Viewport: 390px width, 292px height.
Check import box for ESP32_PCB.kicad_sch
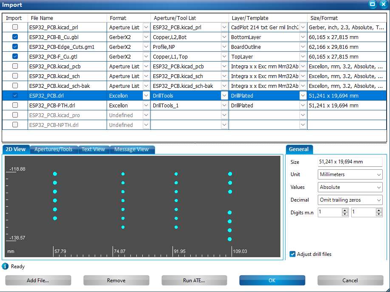15,76
